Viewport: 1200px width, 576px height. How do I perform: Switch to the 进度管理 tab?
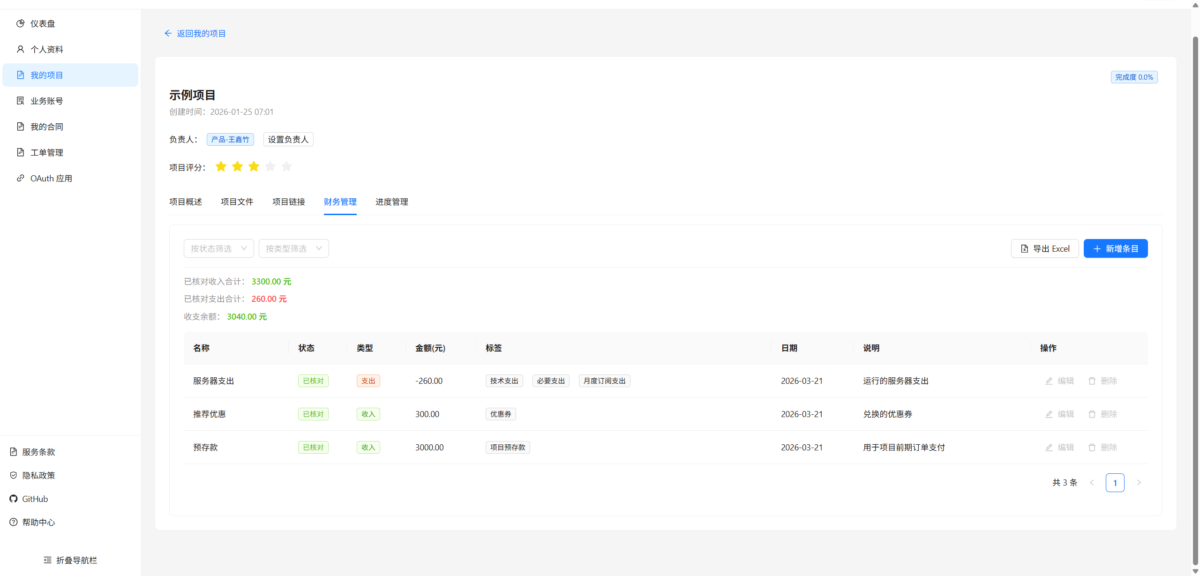coord(391,202)
